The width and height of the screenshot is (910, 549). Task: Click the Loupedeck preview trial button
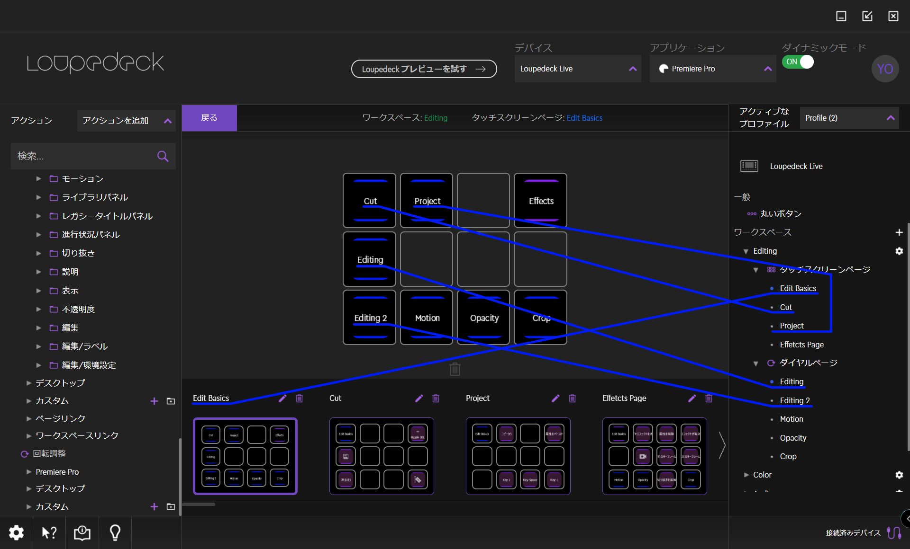(x=424, y=69)
